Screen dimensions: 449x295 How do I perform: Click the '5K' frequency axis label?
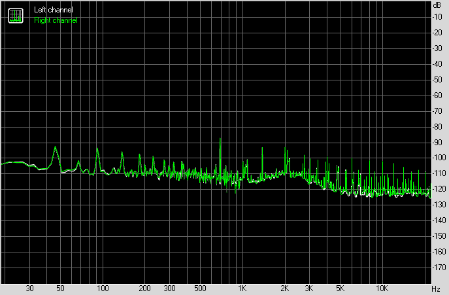(x=340, y=288)
